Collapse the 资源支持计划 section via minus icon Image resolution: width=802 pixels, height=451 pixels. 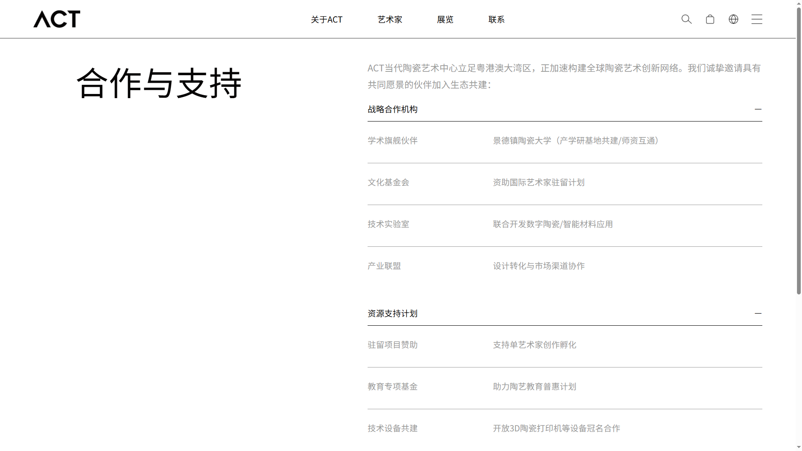click(x=758, y=313)
